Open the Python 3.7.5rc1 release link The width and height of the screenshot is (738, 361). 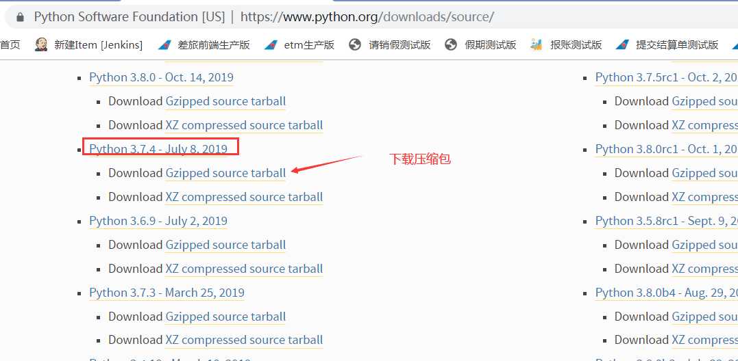[x=667, y=77]
